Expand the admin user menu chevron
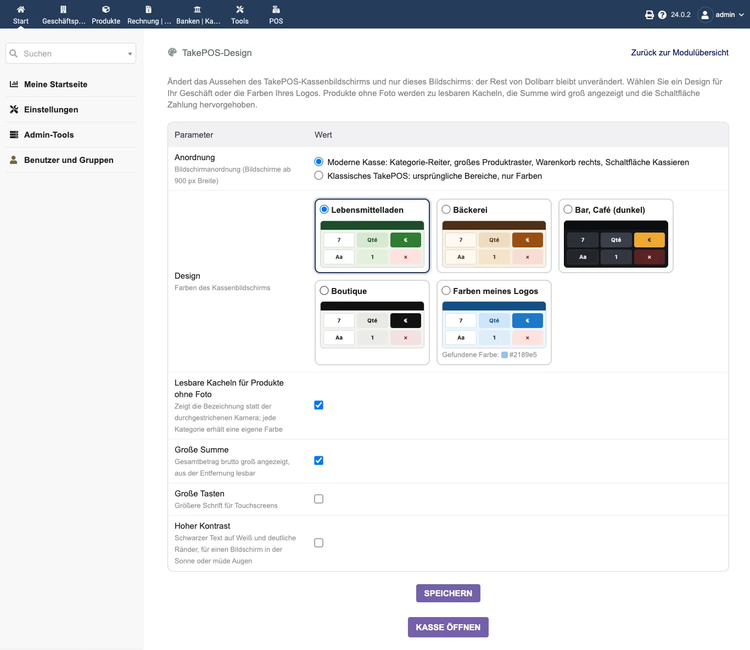This screenshot has width=750, height=650. 741,15
